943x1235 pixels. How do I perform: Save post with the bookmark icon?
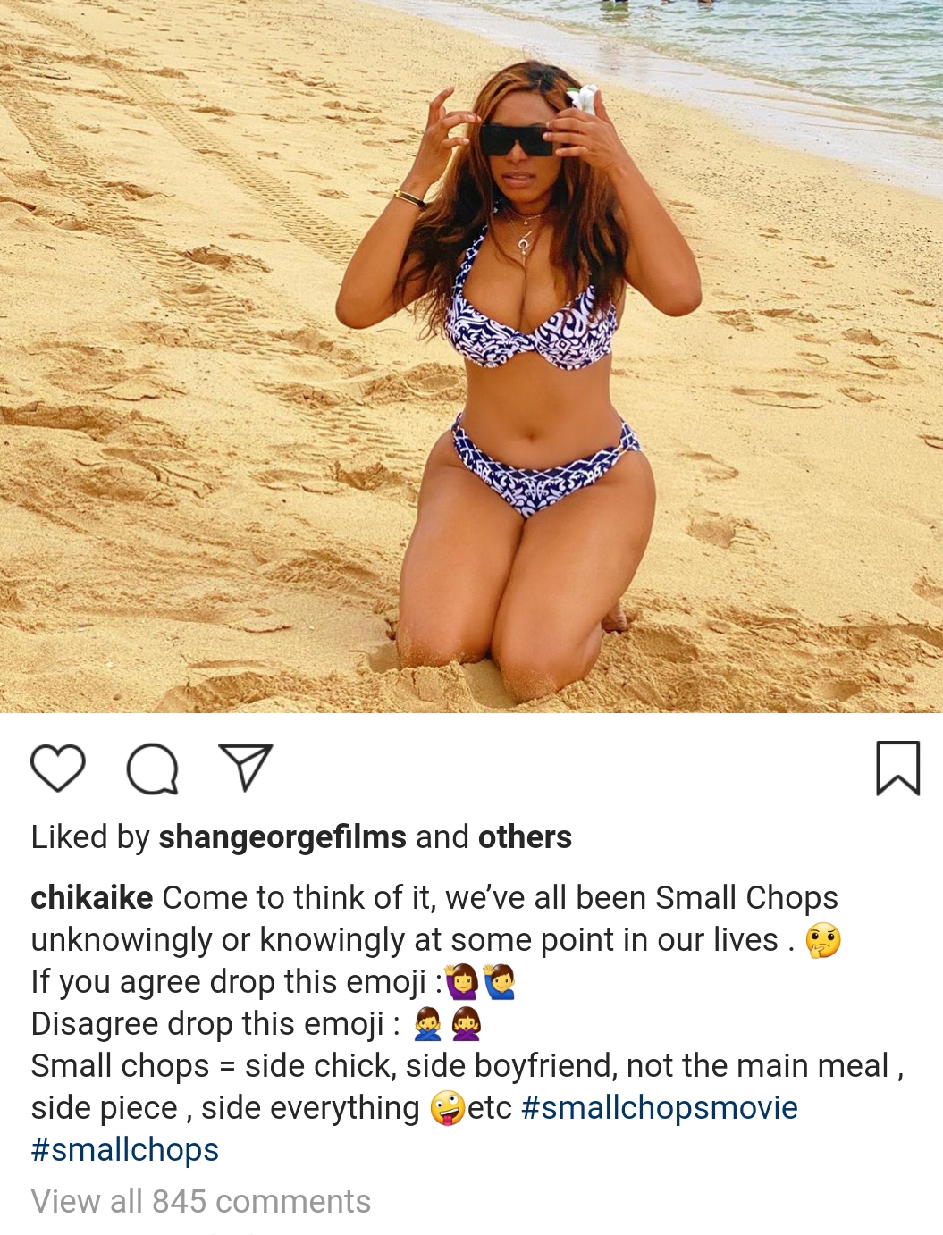tap(897, 768)
